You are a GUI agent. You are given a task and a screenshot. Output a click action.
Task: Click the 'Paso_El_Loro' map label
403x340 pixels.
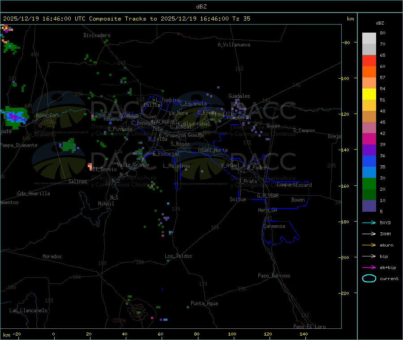[x=310, y=327]
